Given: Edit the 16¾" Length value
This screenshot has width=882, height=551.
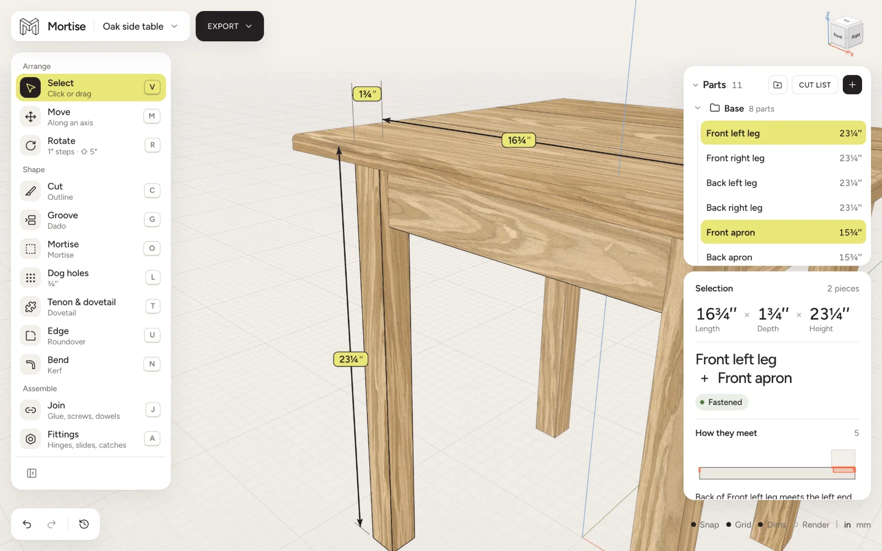Looking at the screenshot, I should (717, 314).
